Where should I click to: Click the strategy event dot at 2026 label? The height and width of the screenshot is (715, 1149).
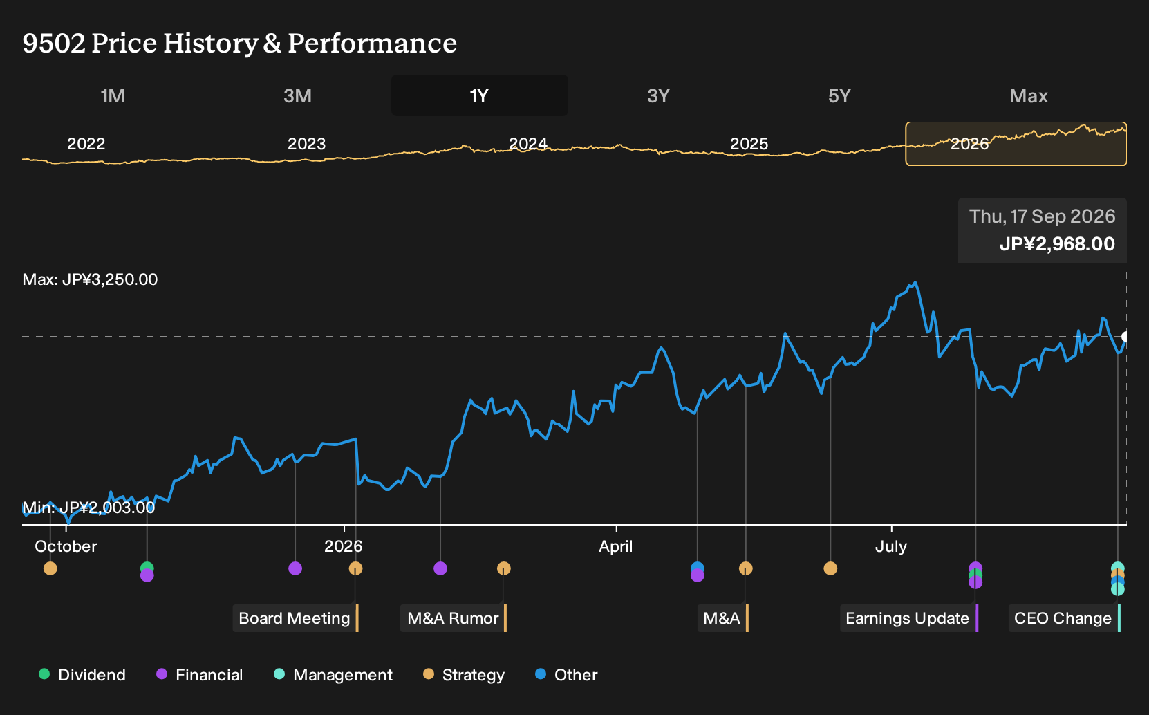(x=355, y=568)
